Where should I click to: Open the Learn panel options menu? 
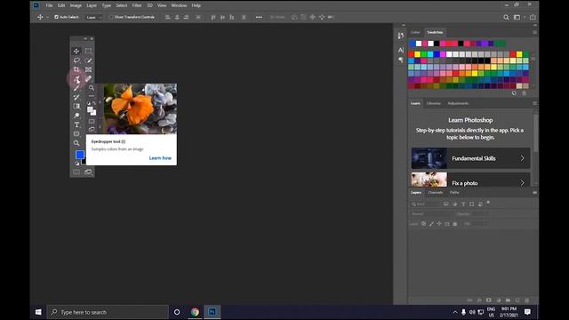click(x=534, y=103)
